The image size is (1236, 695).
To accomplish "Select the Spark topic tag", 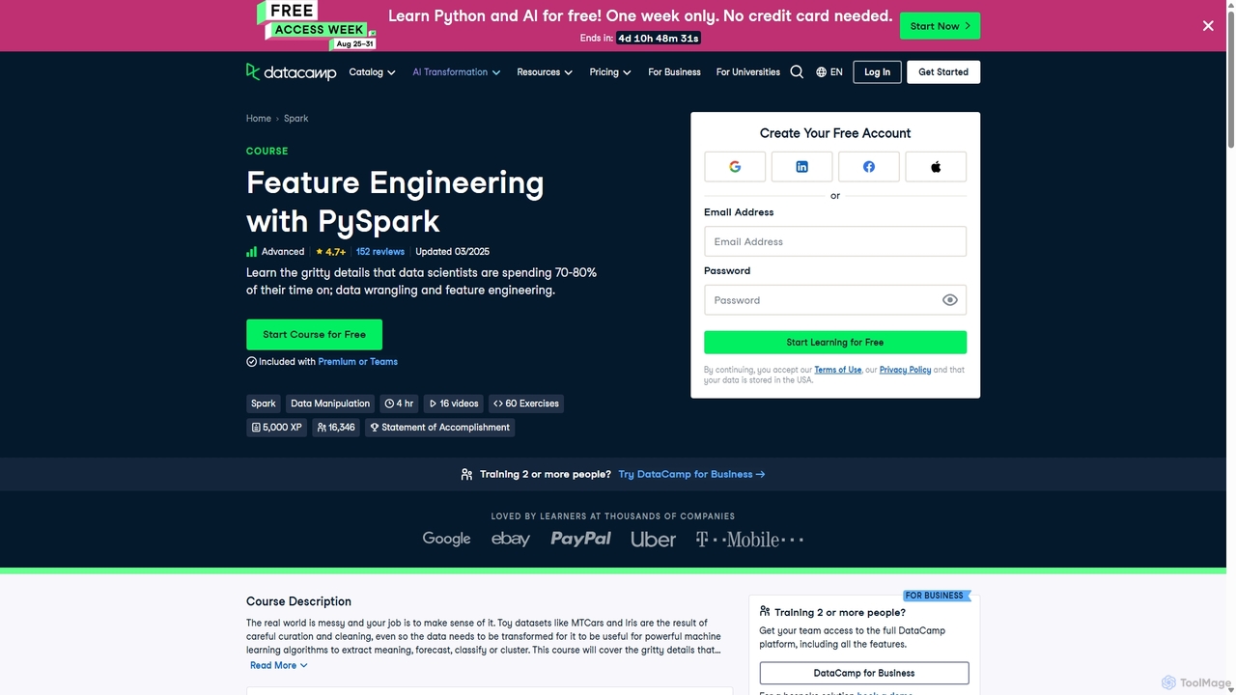I will tap(264, 403).
